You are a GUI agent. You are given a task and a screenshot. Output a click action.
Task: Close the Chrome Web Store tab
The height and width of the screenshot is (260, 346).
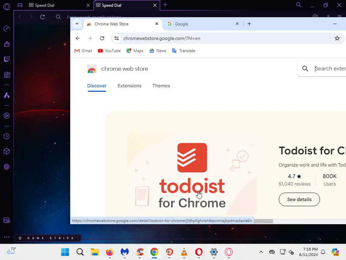[157, 24]
